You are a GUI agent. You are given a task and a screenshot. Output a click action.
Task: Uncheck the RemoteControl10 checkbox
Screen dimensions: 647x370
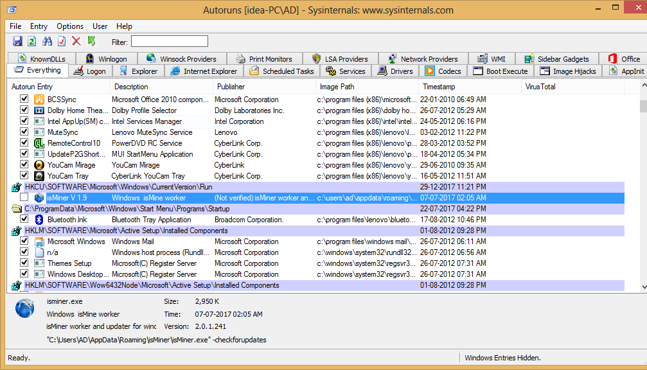(x=24, y=143)
